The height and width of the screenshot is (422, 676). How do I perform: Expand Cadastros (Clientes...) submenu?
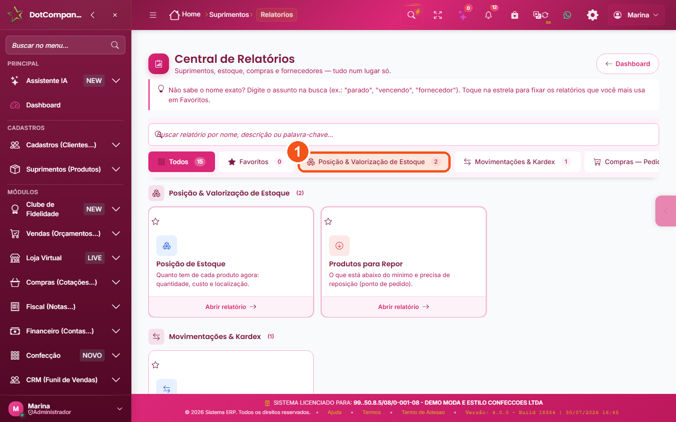tap(116, 145)
